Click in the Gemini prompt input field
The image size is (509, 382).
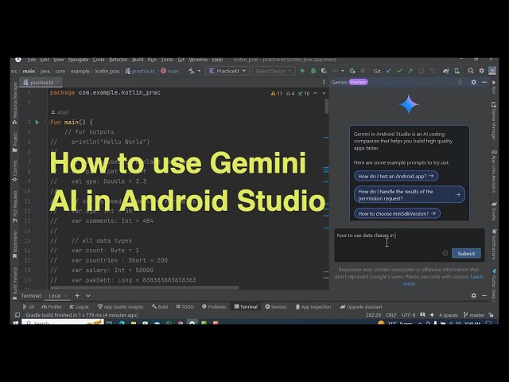click(409, 245)
